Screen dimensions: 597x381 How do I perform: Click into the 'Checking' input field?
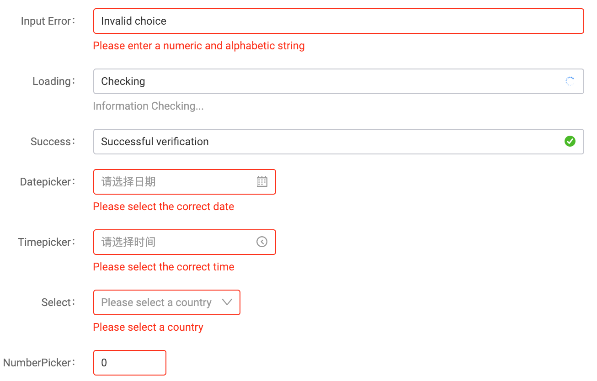pyautogui.click(x=329, y=81)
